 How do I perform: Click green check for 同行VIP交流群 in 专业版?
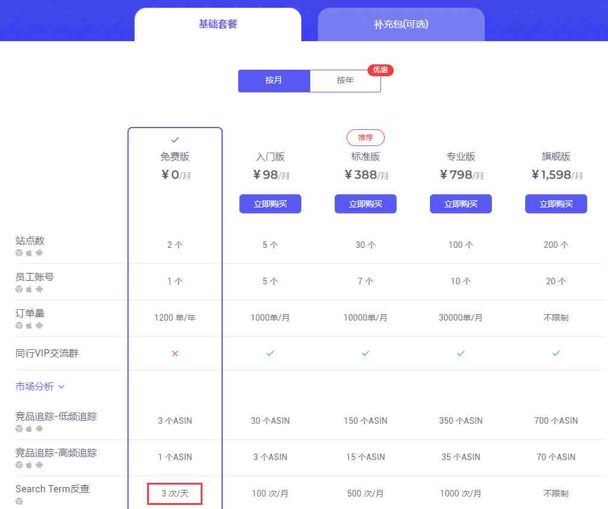coord(461,353)
